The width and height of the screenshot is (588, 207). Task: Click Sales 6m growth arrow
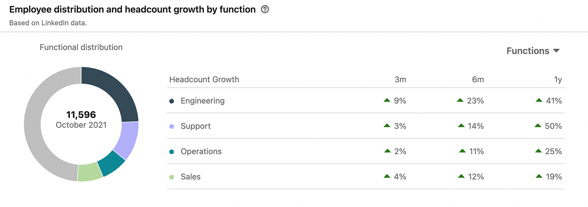(x=461, y=176)
